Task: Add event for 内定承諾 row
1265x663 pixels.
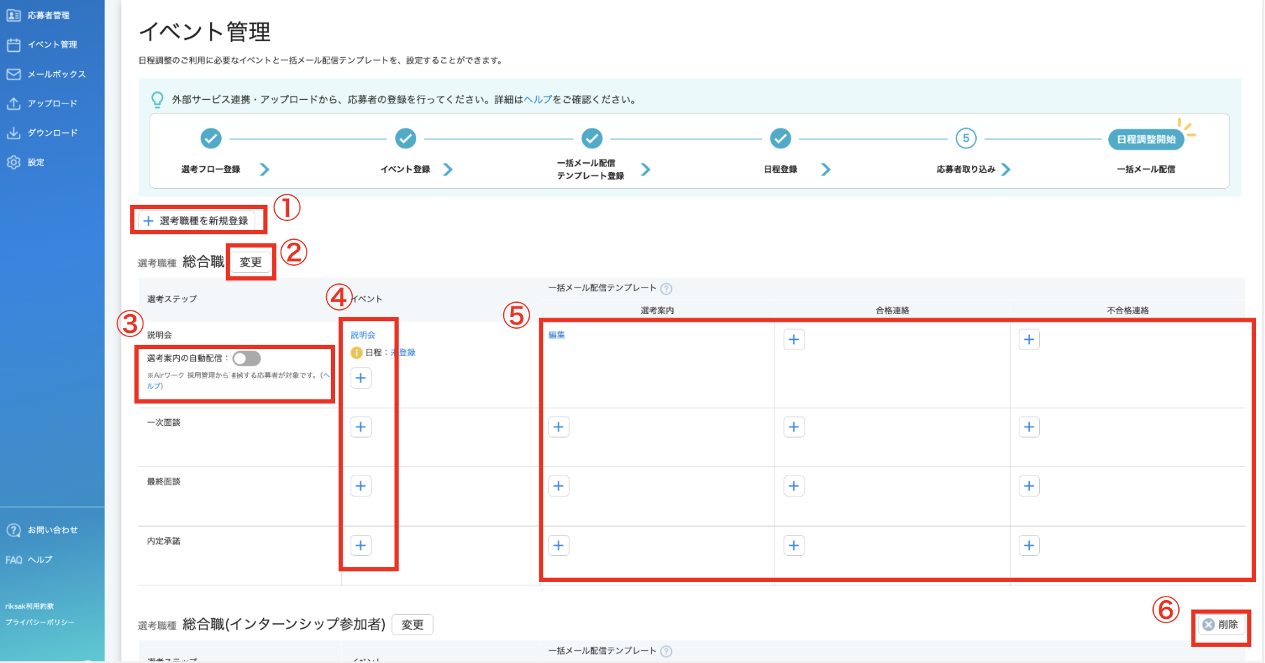Action: (361, 546)
